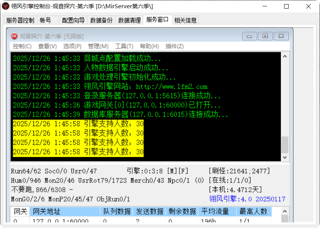
Task: Click the EXE icon in the inner window title bar
Action: point(15,36)
